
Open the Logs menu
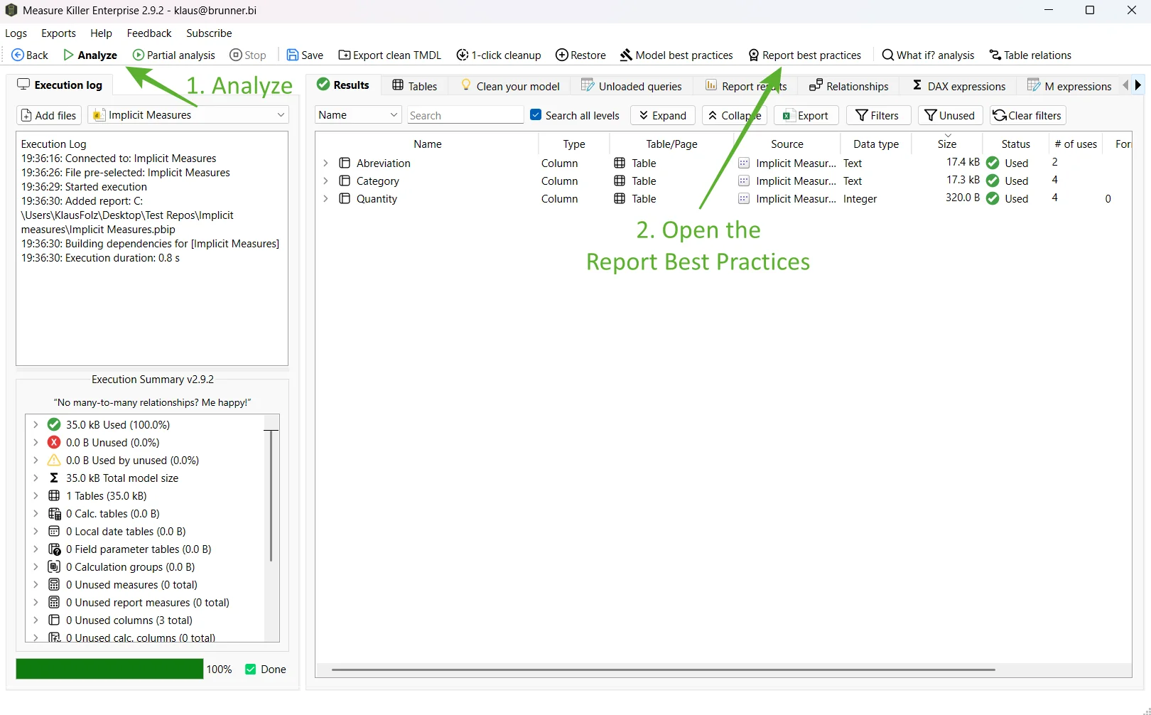[x=16, y=33]
